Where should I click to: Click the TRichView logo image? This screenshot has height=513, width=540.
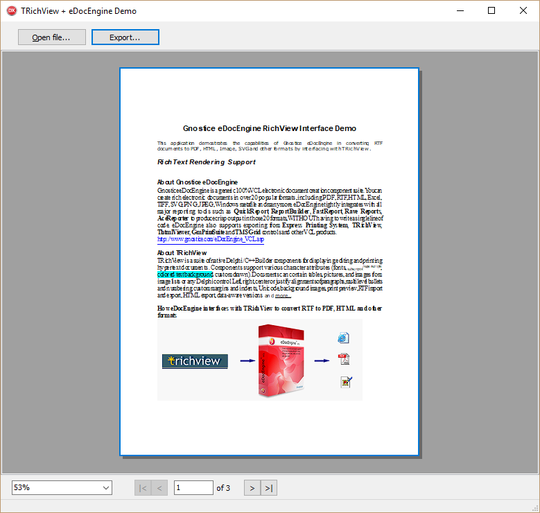pos(195,361)
